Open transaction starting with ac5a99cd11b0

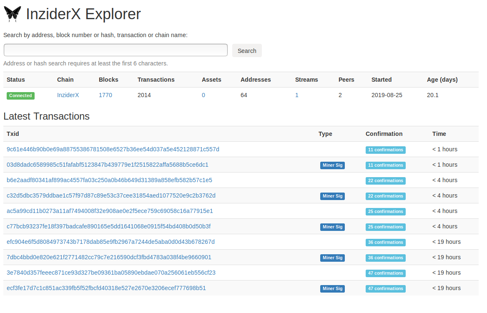click(110, 211)
